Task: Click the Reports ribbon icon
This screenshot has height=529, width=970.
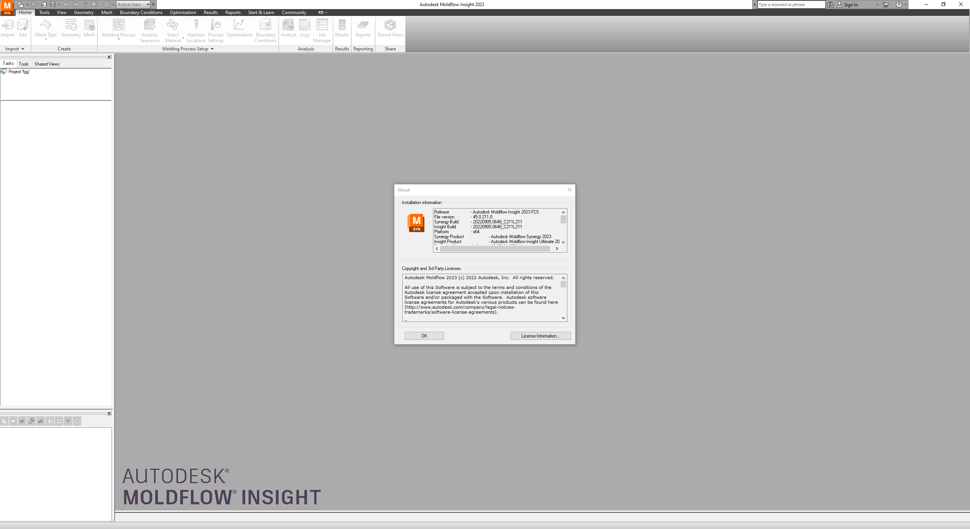Action: coord(363,28)
